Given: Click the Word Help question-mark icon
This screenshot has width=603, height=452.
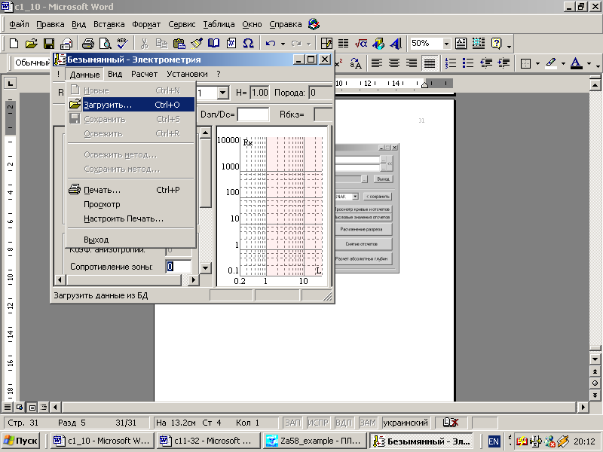Looking at the screenshot, I should point(497,44).
